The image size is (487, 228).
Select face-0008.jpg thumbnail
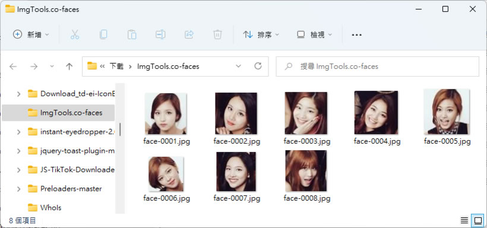coord(306,170)
